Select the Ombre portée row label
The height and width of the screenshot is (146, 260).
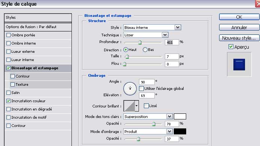(23, 35)
